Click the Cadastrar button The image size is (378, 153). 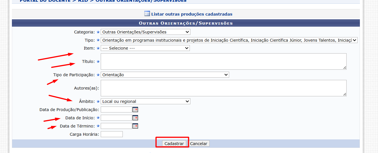[x=174, y=144]
